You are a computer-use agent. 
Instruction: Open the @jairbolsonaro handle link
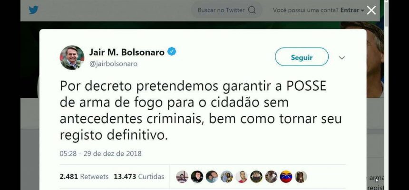(113, 64)
